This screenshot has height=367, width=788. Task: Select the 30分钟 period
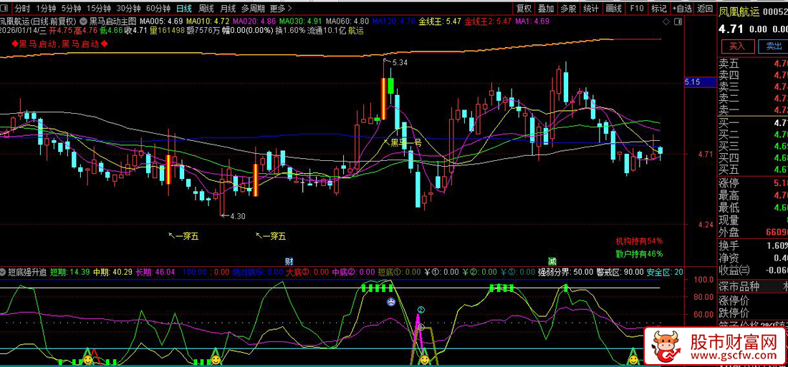128,9
